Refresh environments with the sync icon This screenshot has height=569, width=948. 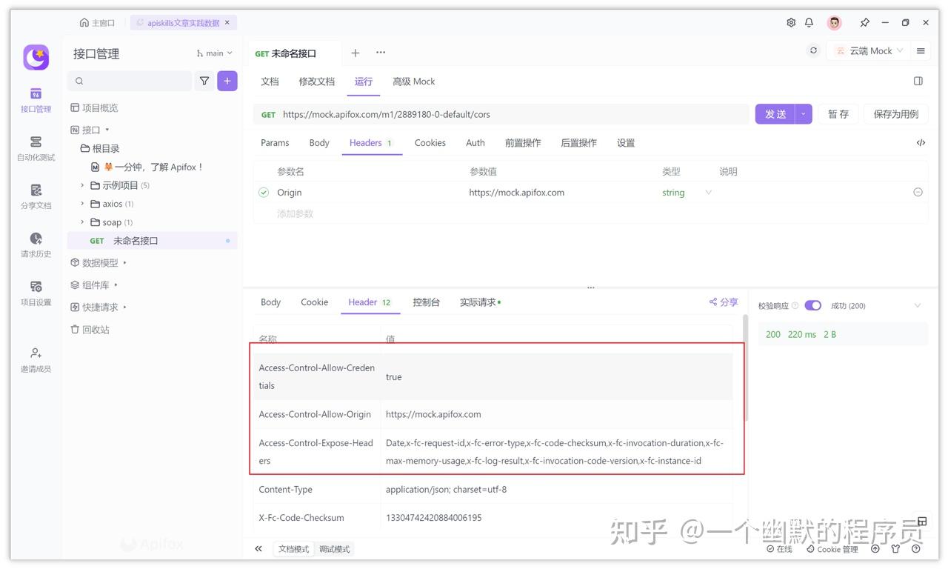coord(812,50)
